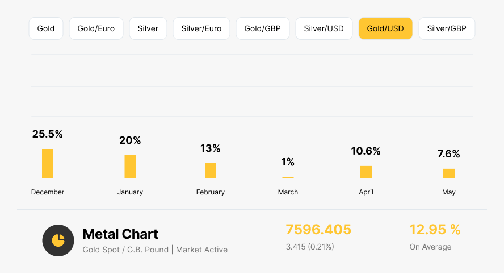This screenshot has height=274, width=504.
Task: Click the 12.95 % average value
Action: [x=435, y=230]
